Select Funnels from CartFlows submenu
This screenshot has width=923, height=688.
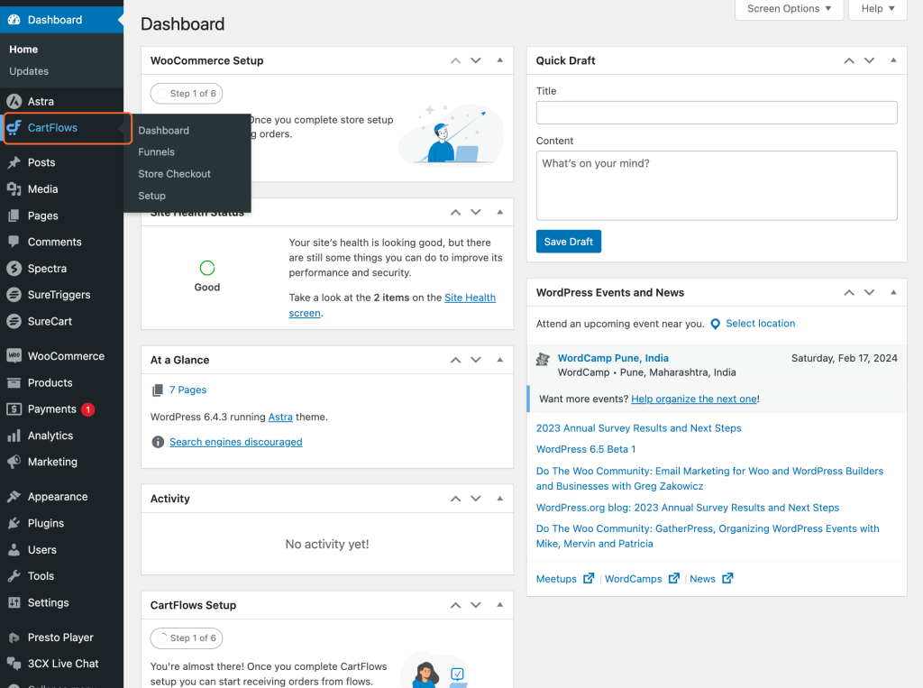(x=157, y=152)
